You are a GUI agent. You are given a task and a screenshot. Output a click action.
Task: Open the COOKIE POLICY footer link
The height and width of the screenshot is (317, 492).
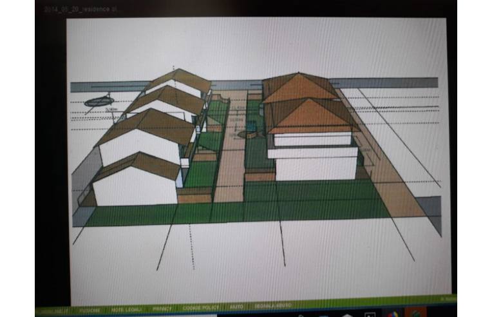[x=200, y=307]
